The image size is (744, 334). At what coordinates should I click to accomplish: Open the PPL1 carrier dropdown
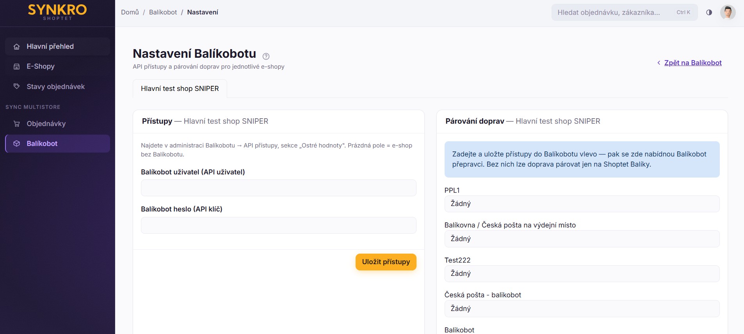click(582, 204)
